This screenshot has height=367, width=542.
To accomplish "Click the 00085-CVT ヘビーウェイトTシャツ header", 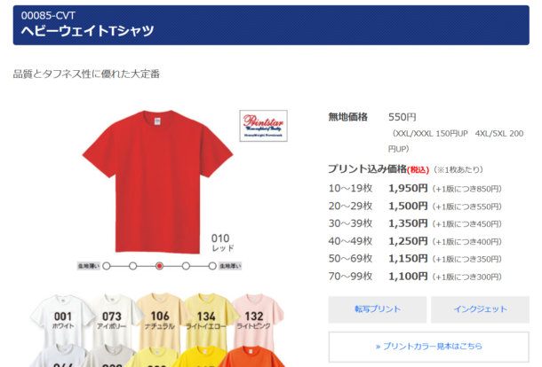I will coord(271,25).
